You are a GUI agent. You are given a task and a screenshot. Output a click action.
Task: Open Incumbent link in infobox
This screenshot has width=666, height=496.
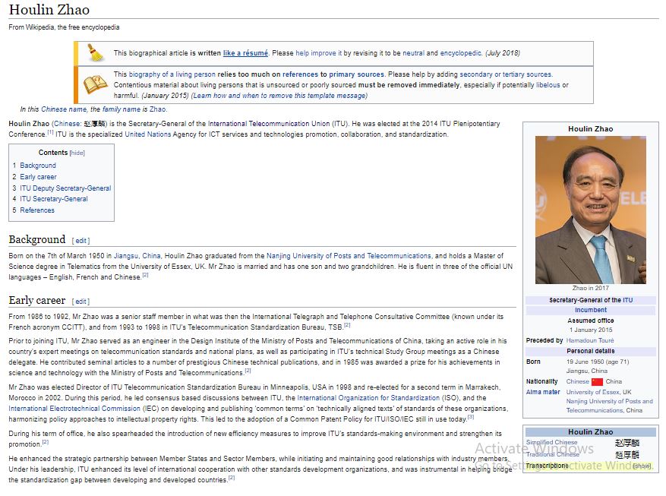pos(590,310)
